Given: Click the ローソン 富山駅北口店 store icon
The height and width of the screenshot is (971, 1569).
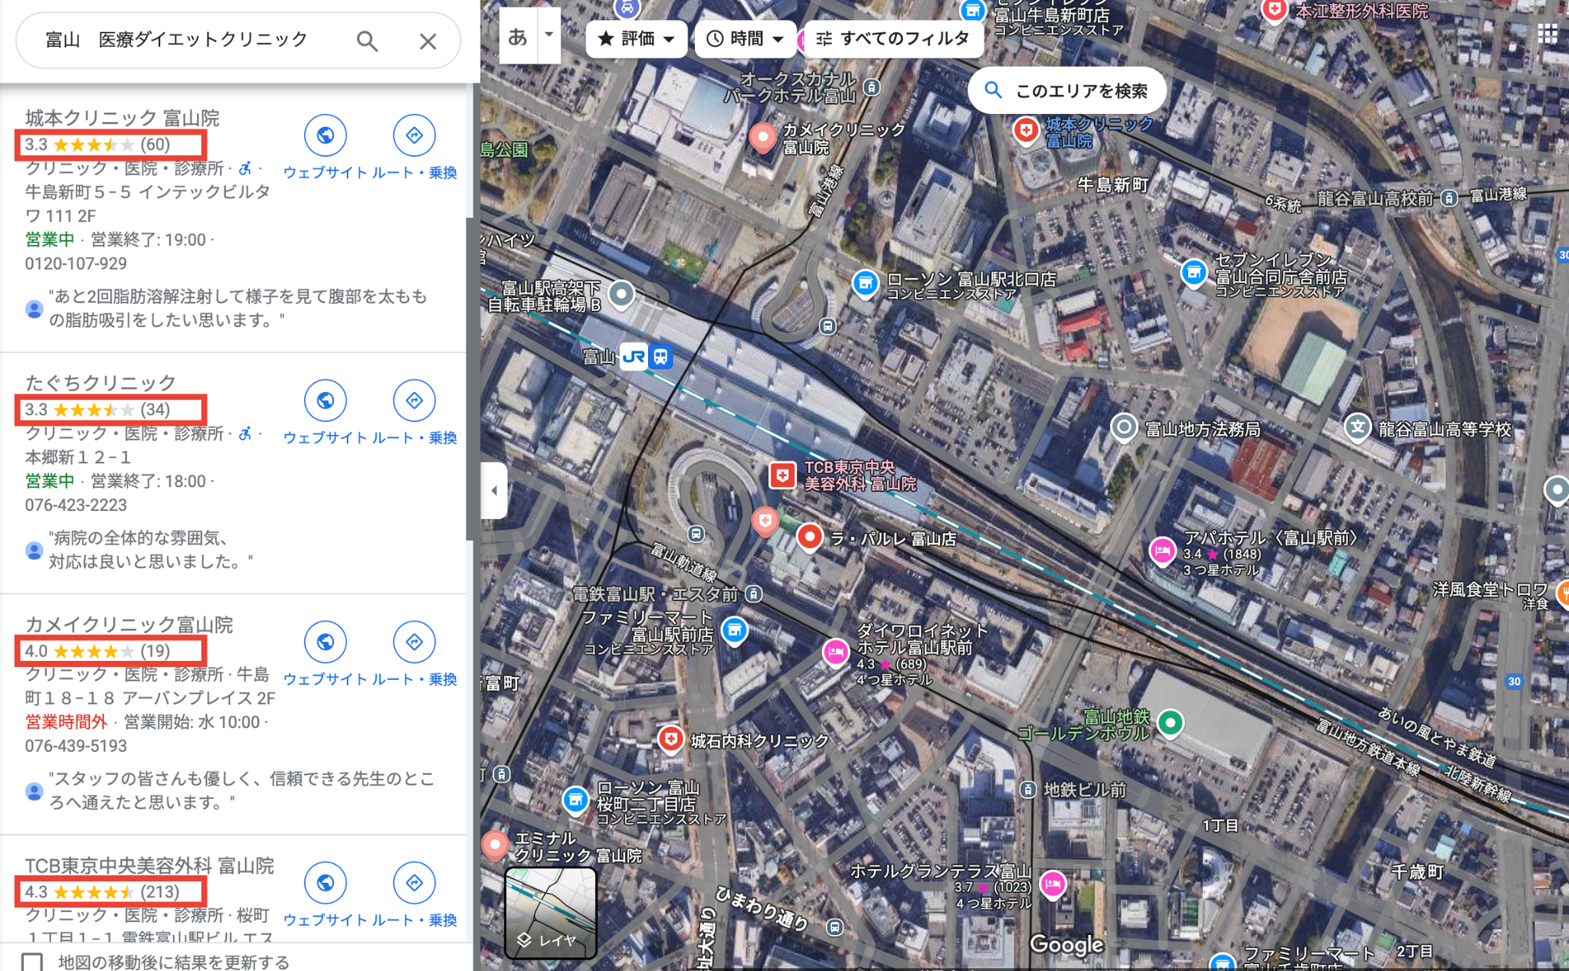Looking at the screenshot, I should [865, 284].
